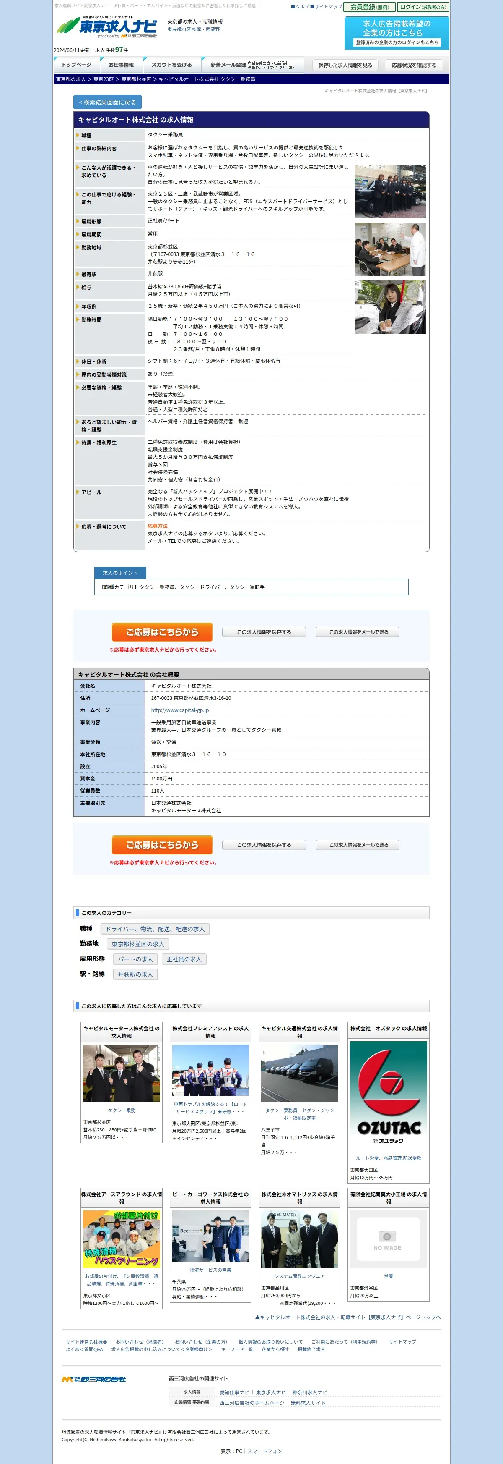Image resolution: width=503 pixels, height=1464 pixels.
Task: Go to 東京23区 breadcrumb
Action: (x=104, y=80)
